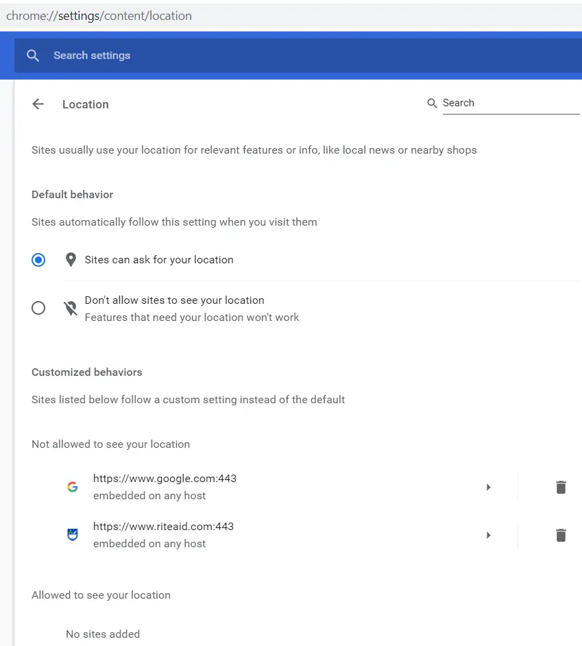Click the magnifier icon in Search settings bar
This screenshot has width=582, height=646.
click(x=33, y=56)
